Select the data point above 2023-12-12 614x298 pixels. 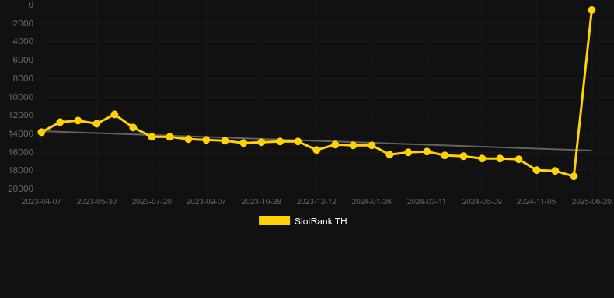point(317,150)
